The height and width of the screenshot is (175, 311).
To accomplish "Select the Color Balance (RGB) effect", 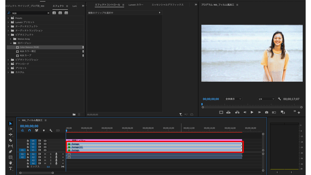I will [x=29, y=47].
